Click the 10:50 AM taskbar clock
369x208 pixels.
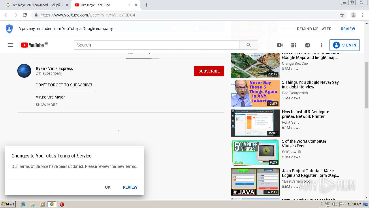[x=354, y=204]
